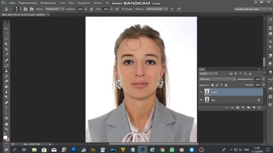The image size is (273, 153).
Task: Select the Eraser tool
Action: [x=6, y=81]
